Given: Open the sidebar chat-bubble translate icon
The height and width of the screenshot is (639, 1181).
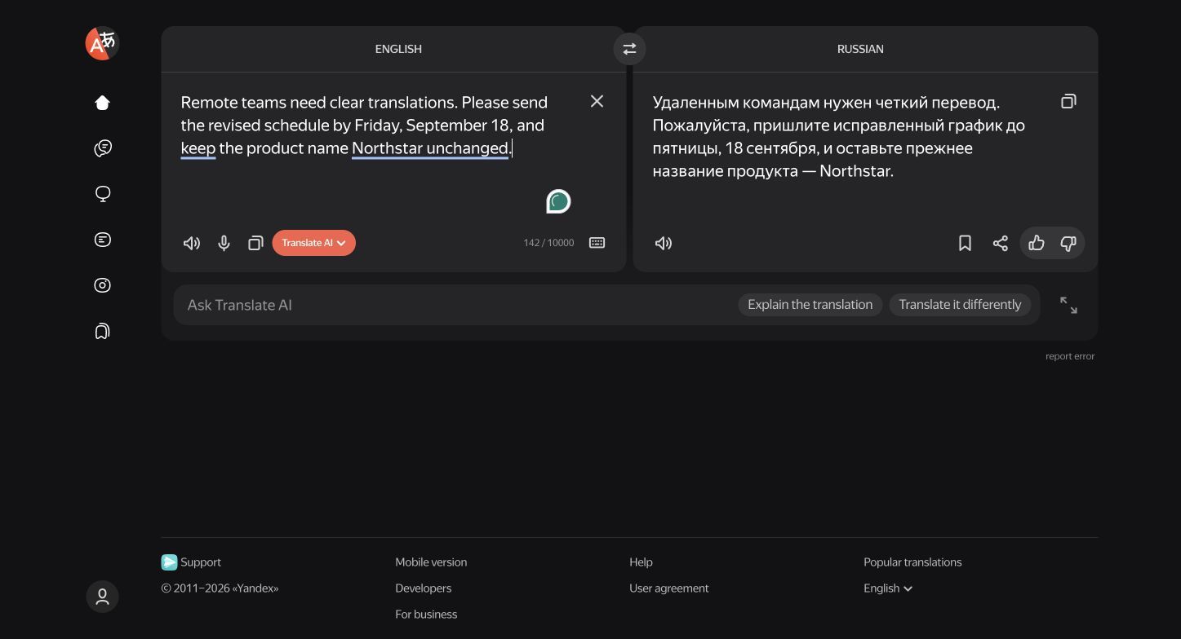Looking at the screenshot, I should pyautogui.click(x=102, y=148).
